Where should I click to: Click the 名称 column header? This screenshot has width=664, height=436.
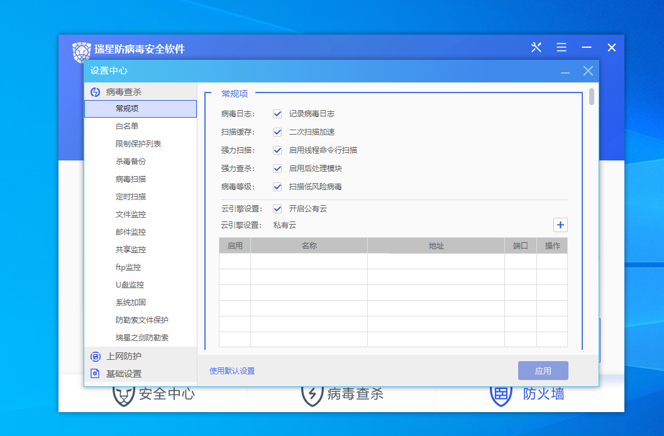pos(309,246)
